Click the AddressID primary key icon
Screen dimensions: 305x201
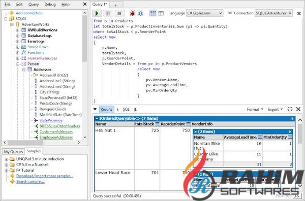click(36, 75)
